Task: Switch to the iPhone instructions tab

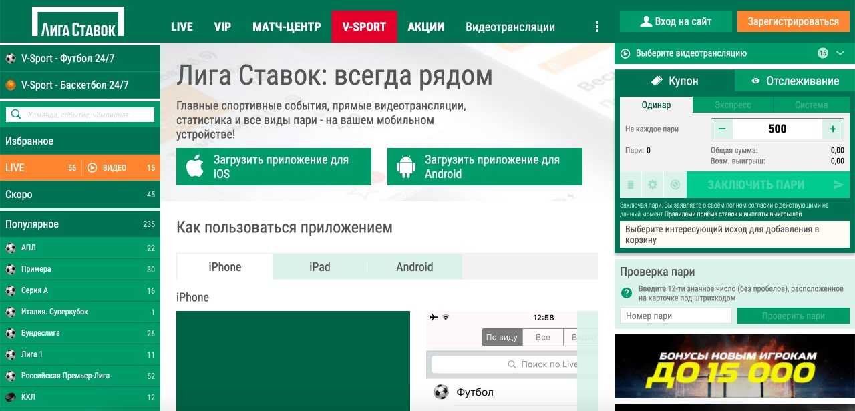Action: (224, 266)
